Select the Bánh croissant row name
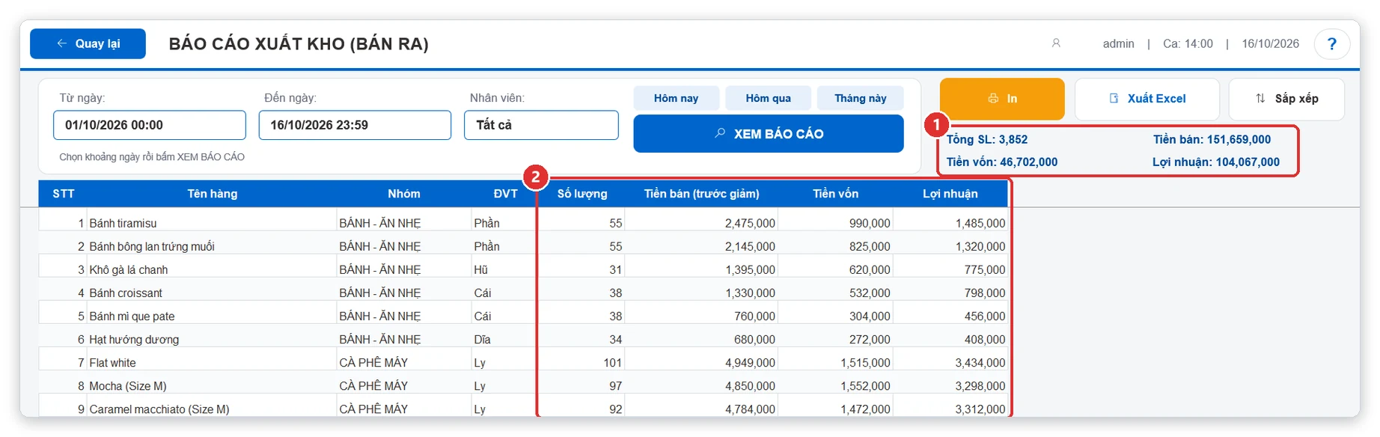 click(x=126, y=293)
